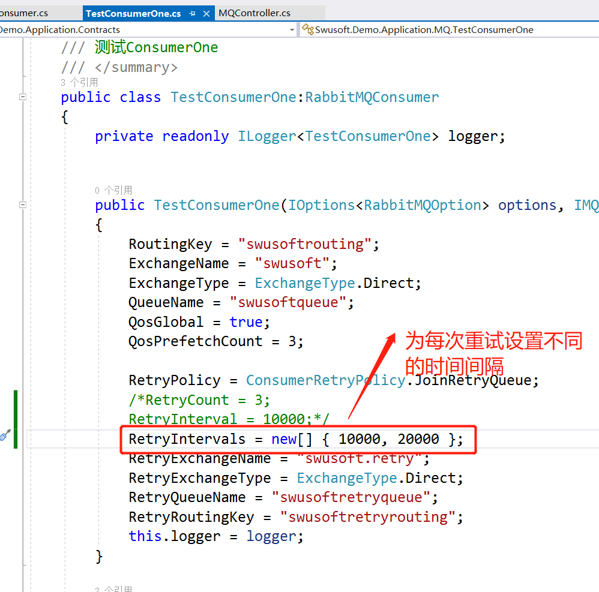
Task: Open the partially visible onsumer.cs tab
Action: coord(23,13)
